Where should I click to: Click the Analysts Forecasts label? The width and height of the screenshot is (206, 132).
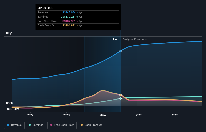coord(135,39)
